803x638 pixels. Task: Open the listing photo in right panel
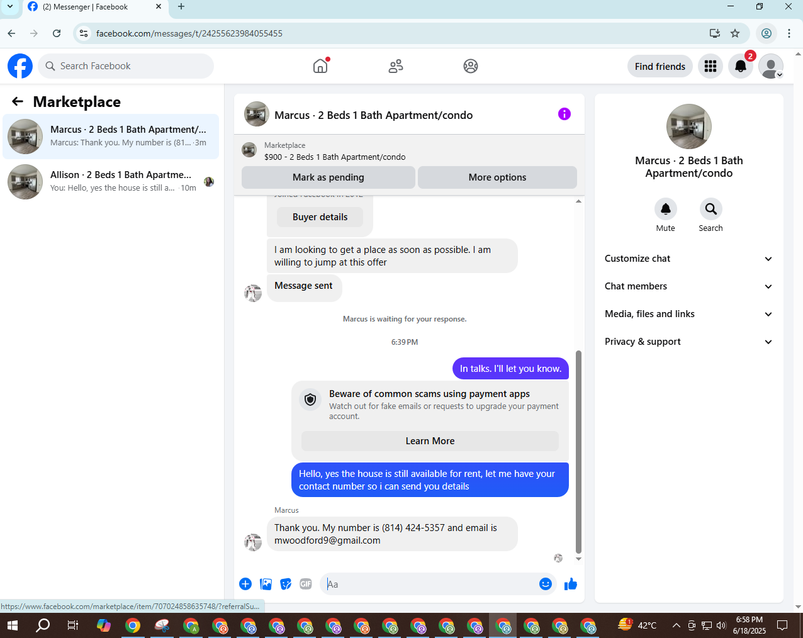tap(689, 126)
